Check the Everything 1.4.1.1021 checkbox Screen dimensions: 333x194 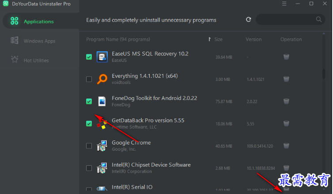pos(89,79)
